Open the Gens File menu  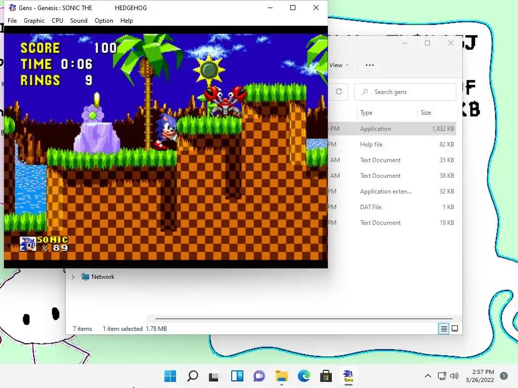[12, 20]
